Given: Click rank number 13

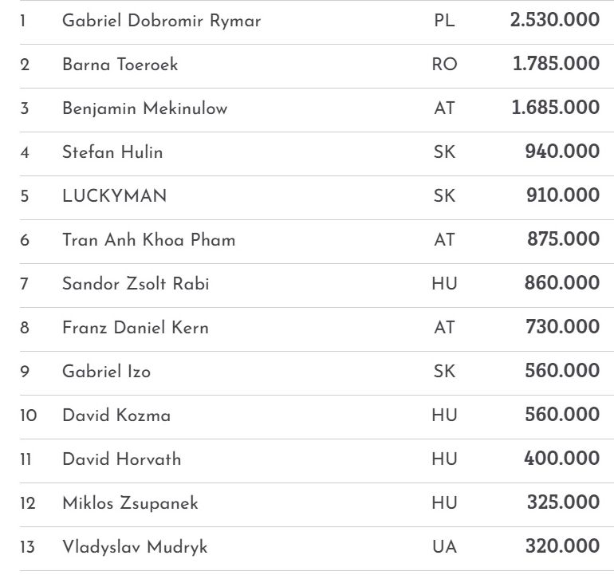Looking at the screenshot, I should (28, 547).
